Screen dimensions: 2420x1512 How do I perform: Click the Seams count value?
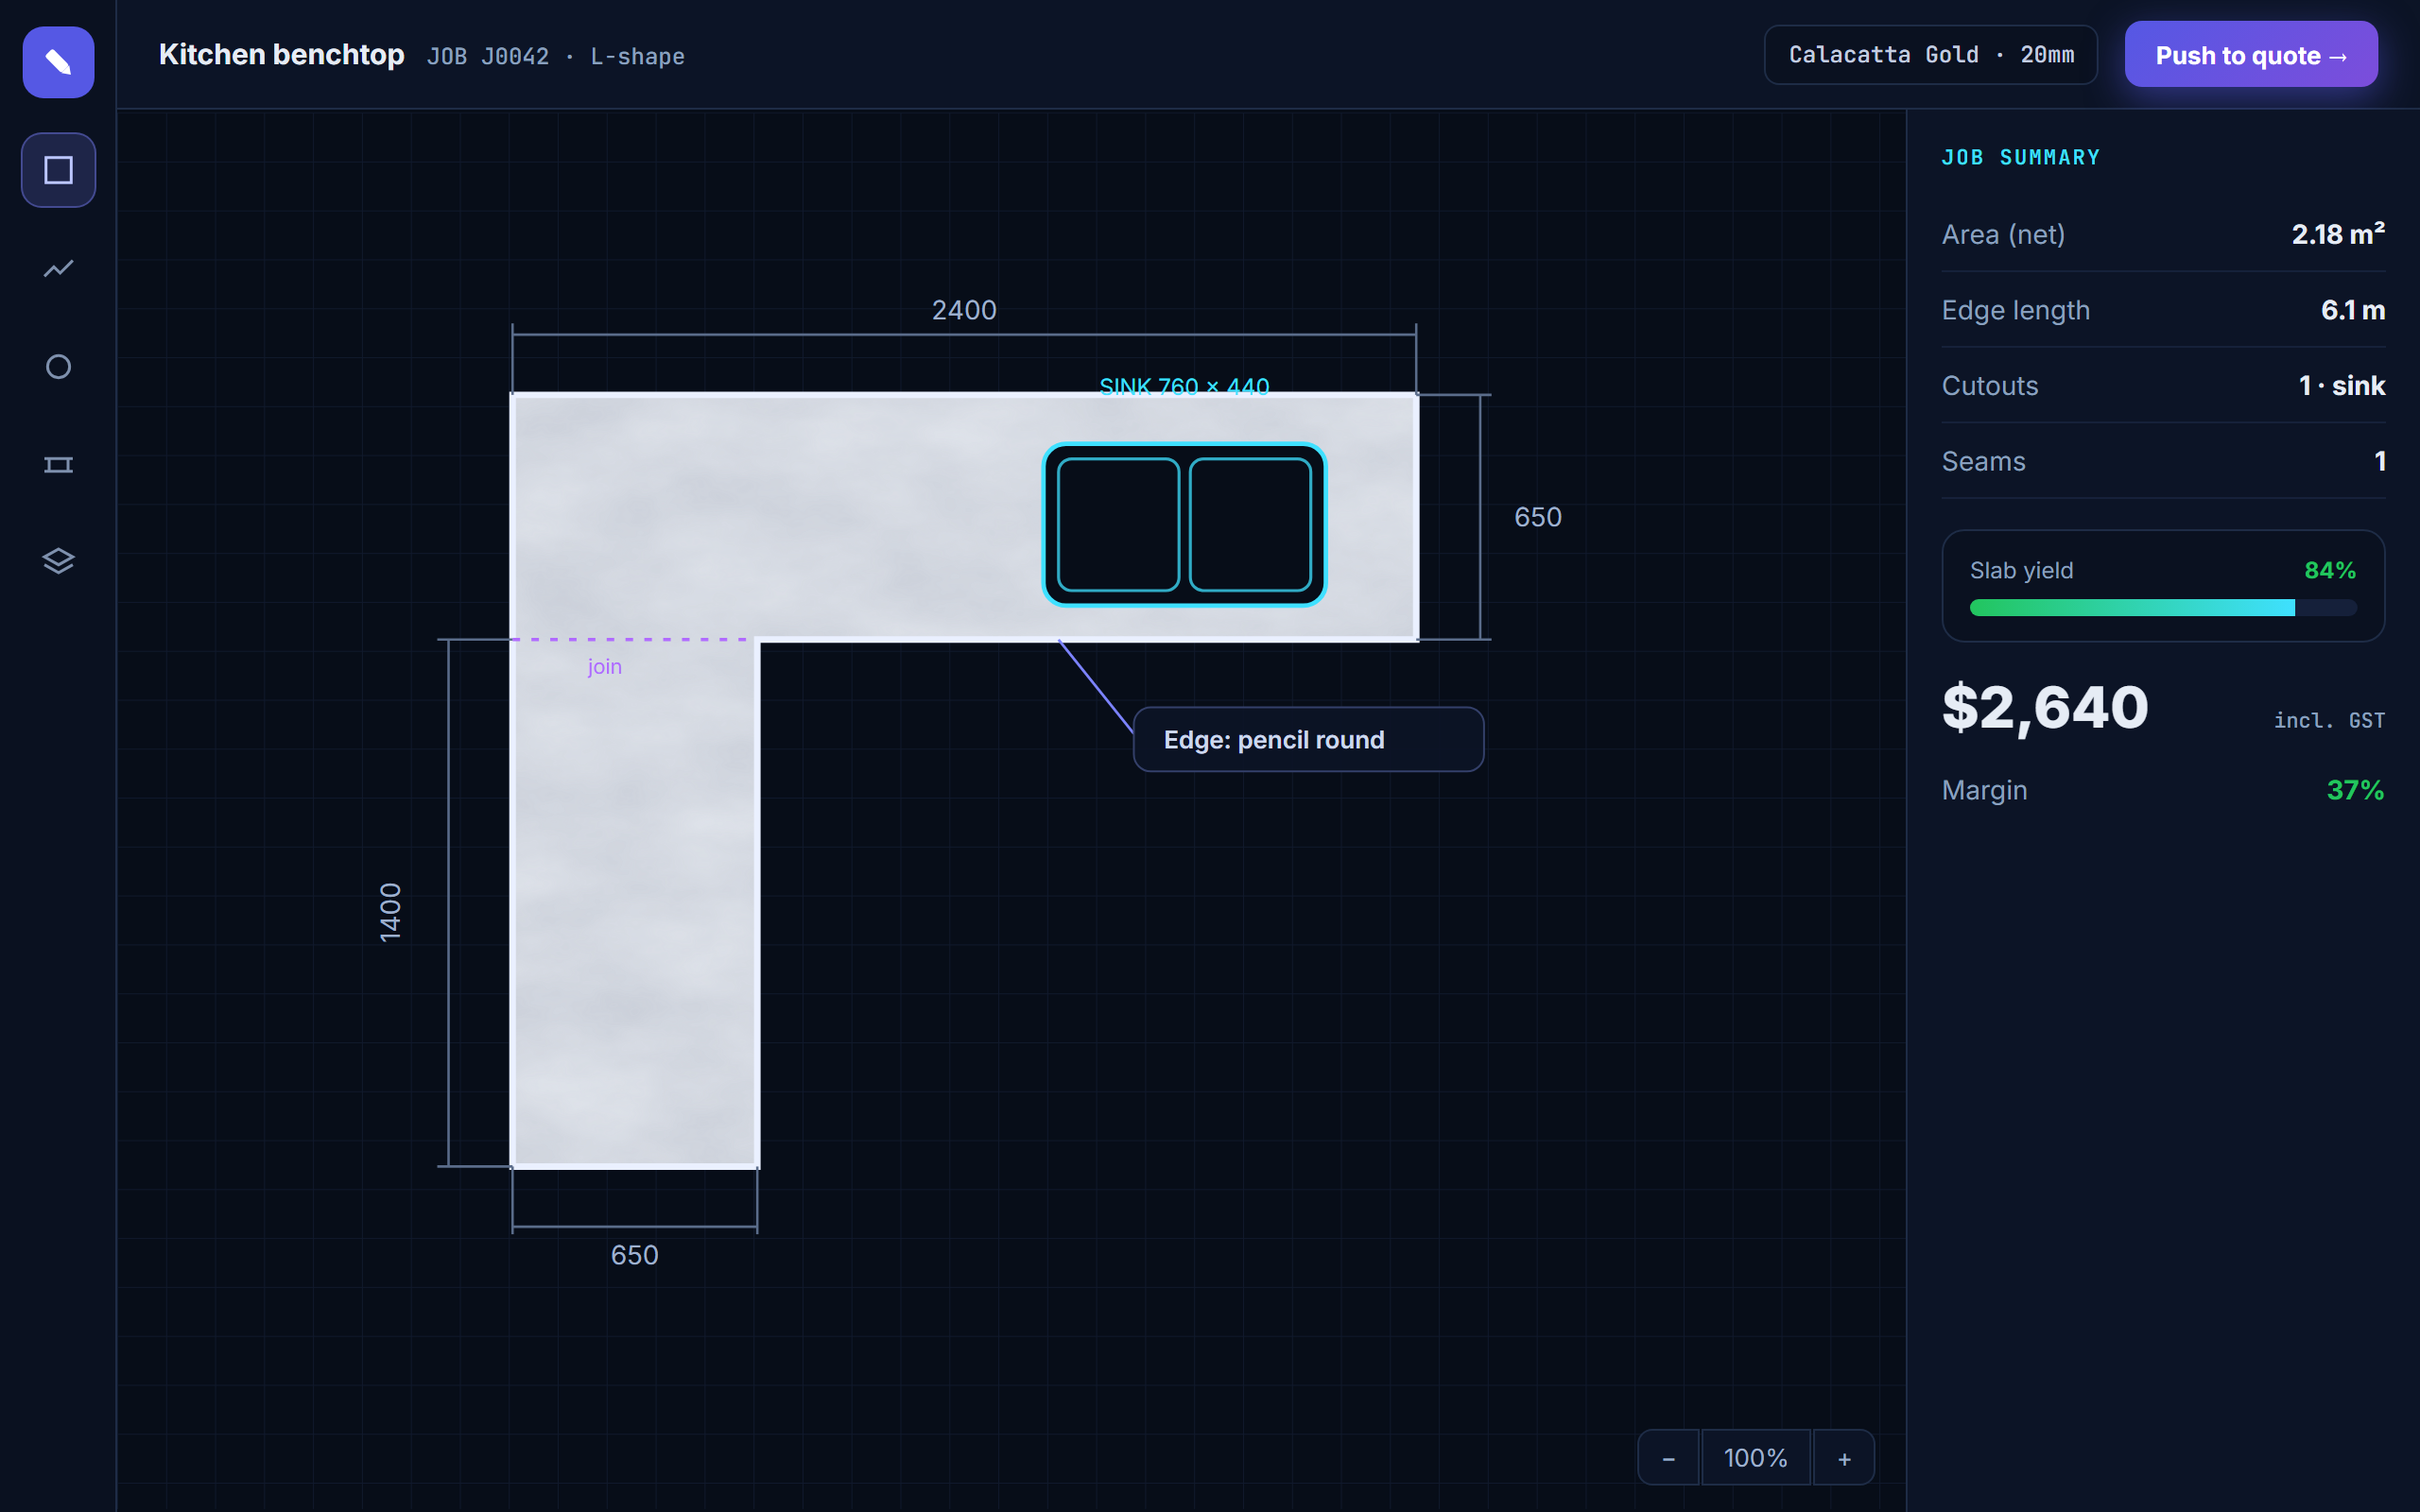tap(2380, 461)
